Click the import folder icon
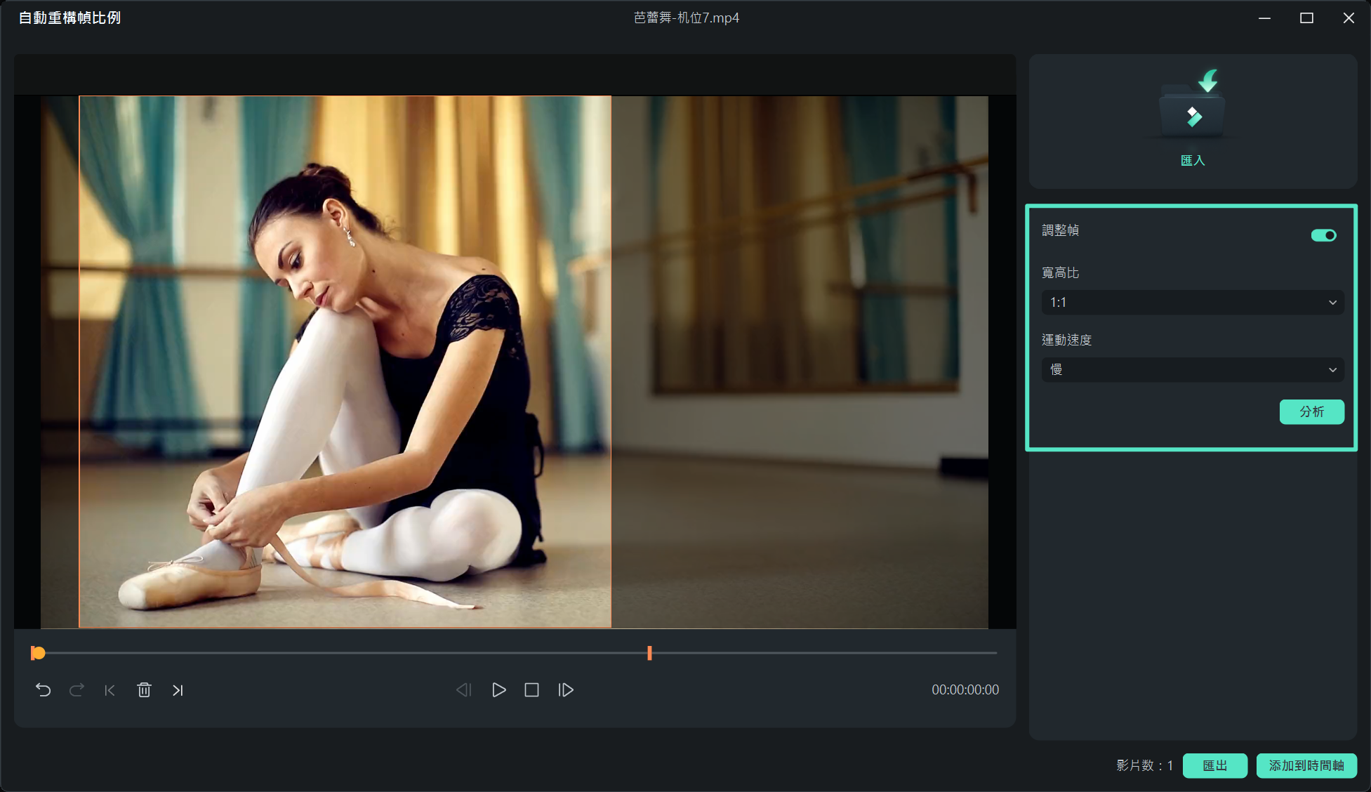 tap(1192, 109)
